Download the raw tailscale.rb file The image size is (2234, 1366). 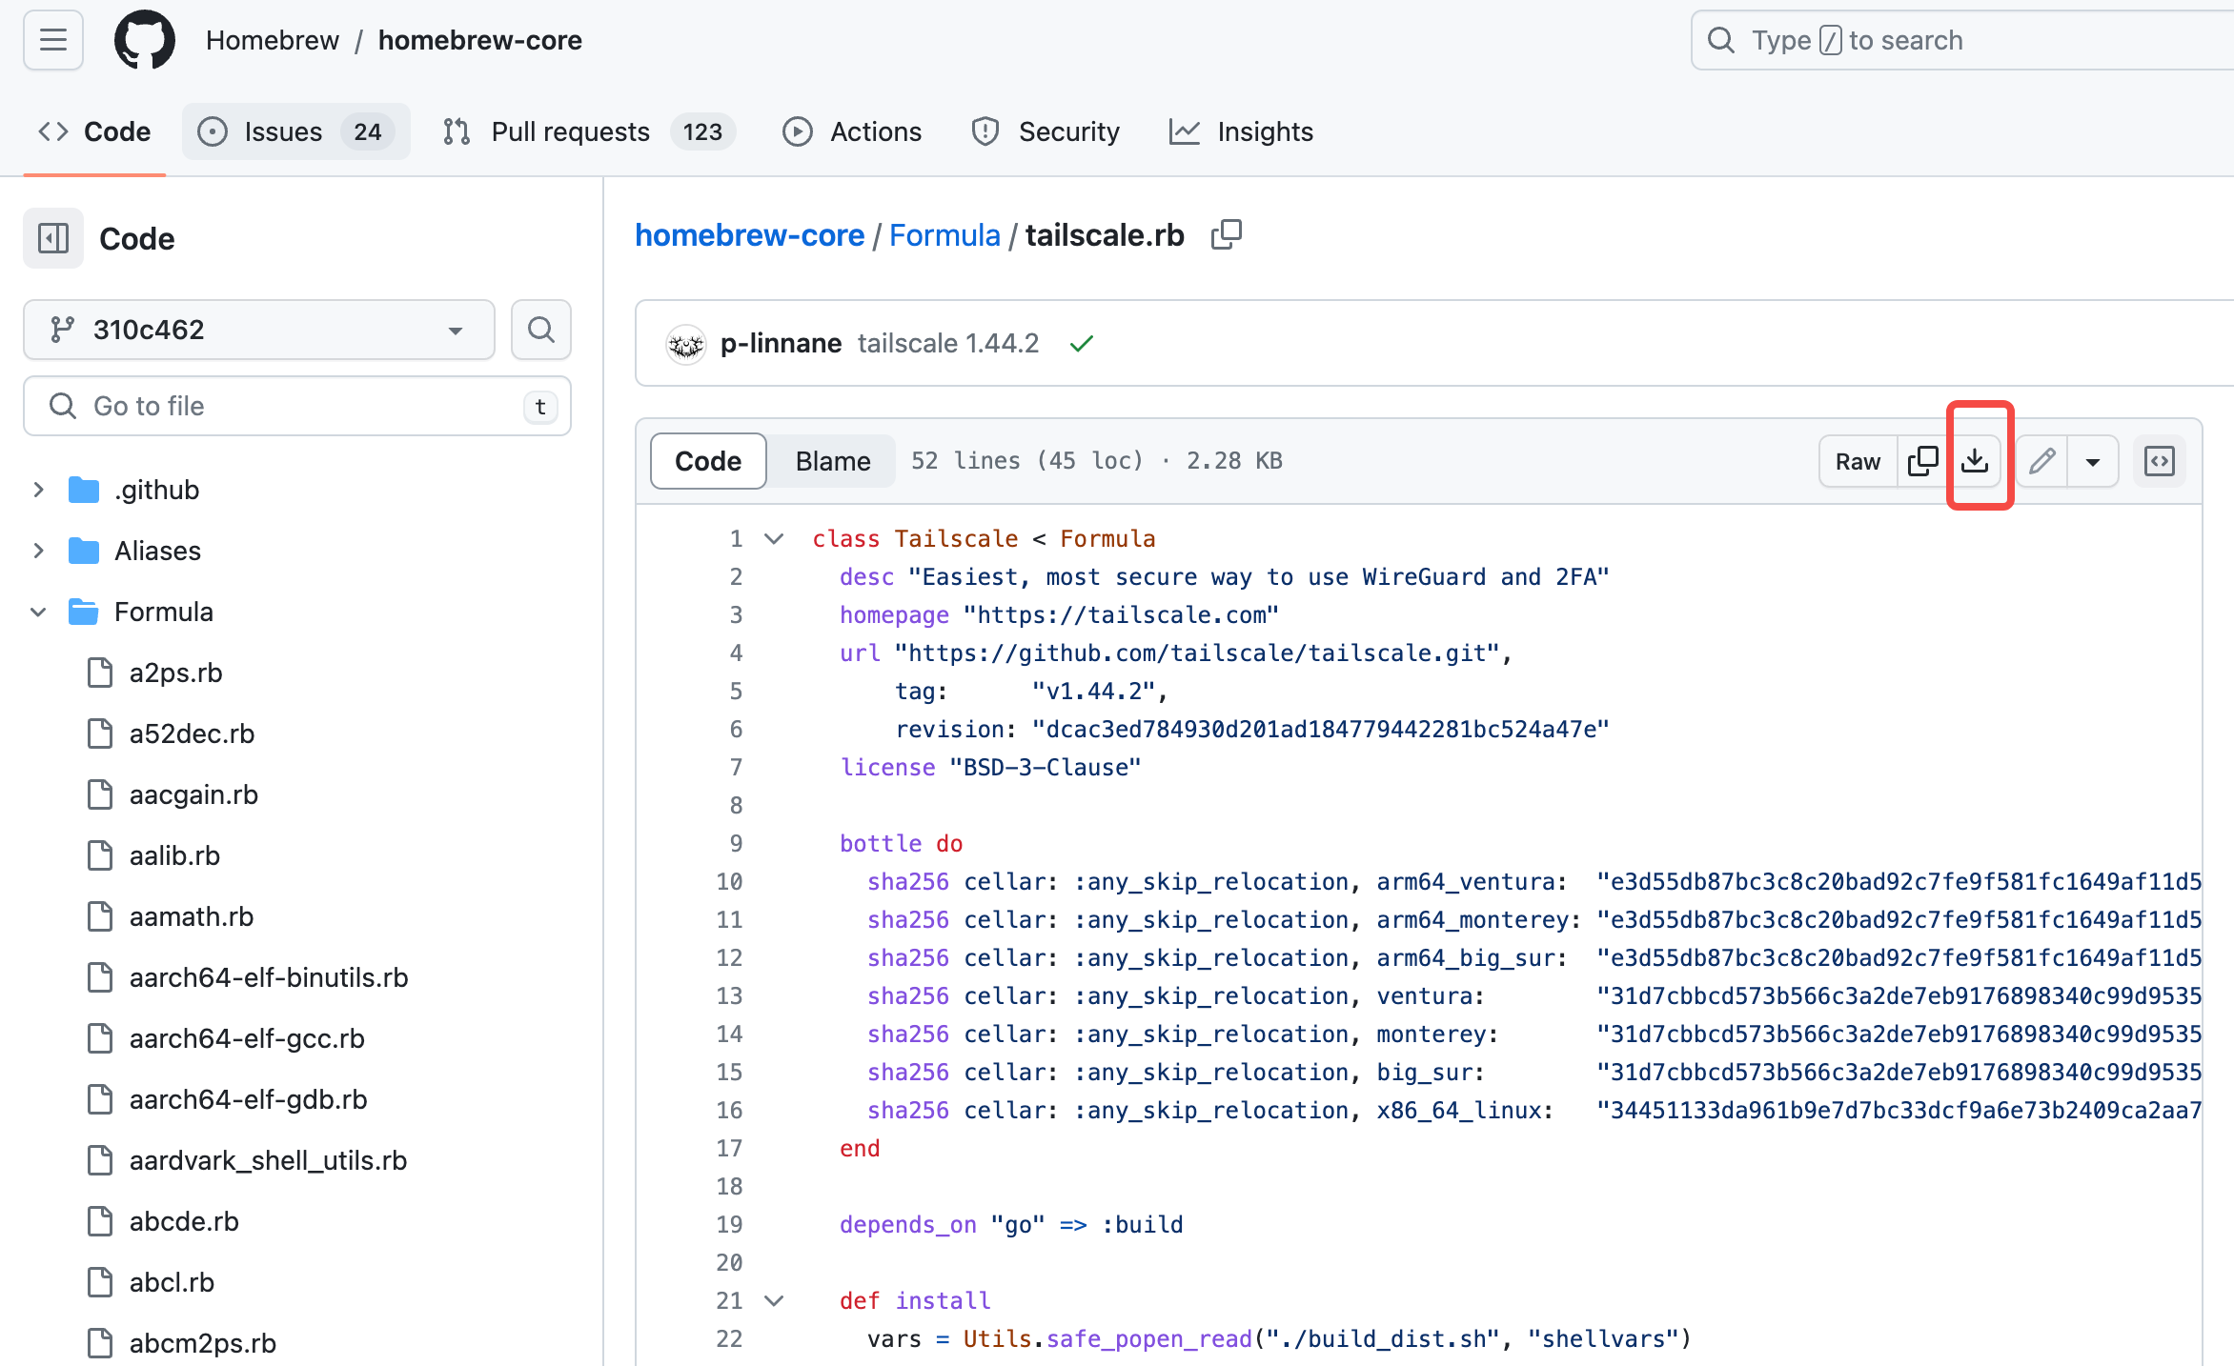pyautogui.click(x=1975, y=461)
